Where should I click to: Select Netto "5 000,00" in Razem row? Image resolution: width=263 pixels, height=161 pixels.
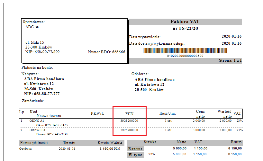point(180,148)
